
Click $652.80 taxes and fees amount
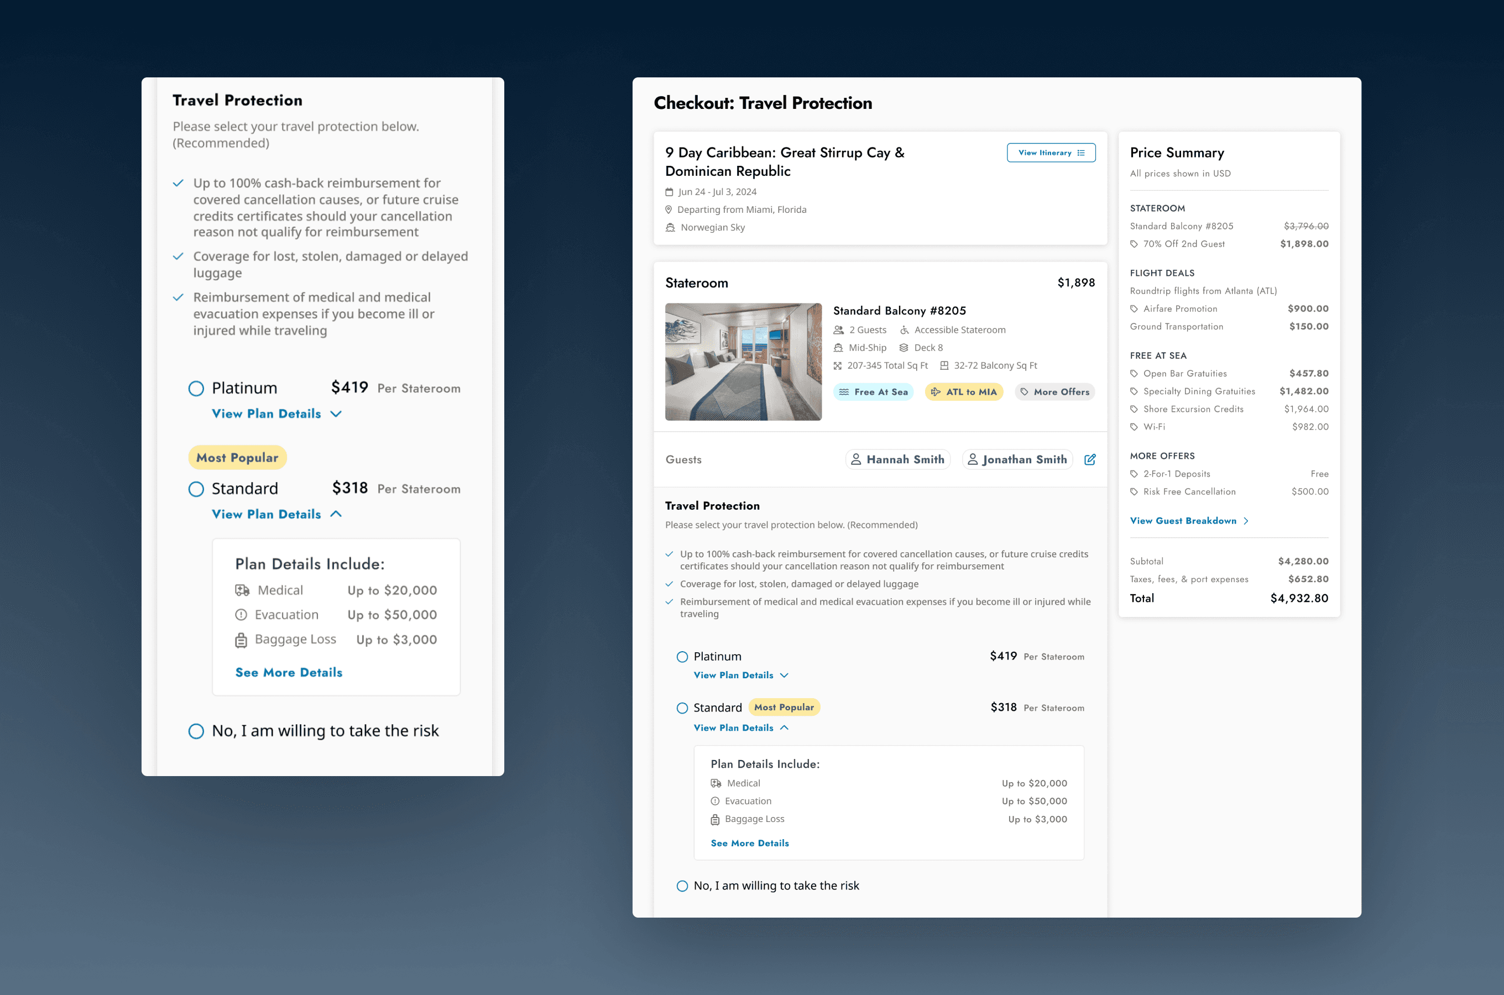click(1308, 579)
